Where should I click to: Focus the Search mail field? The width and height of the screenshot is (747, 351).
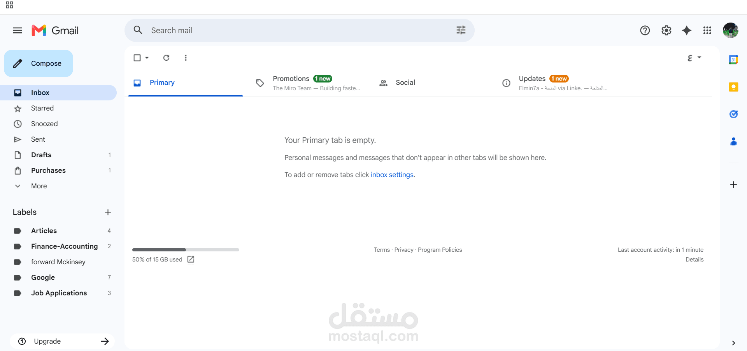(x=300, y=30)
